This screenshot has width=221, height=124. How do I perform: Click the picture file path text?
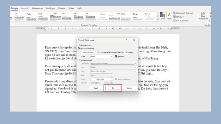115,52
